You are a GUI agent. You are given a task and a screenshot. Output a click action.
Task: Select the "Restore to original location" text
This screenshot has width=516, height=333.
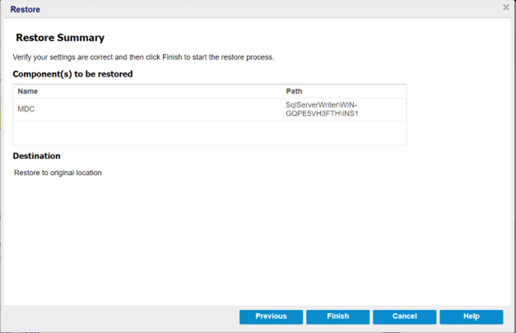point(58,173)
